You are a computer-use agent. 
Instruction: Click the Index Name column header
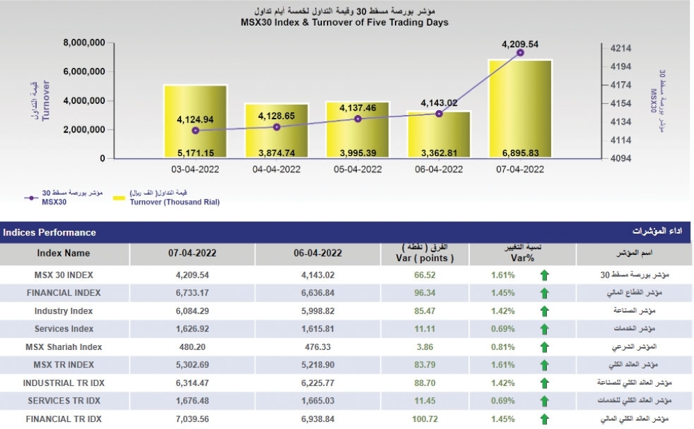point(64,254)
